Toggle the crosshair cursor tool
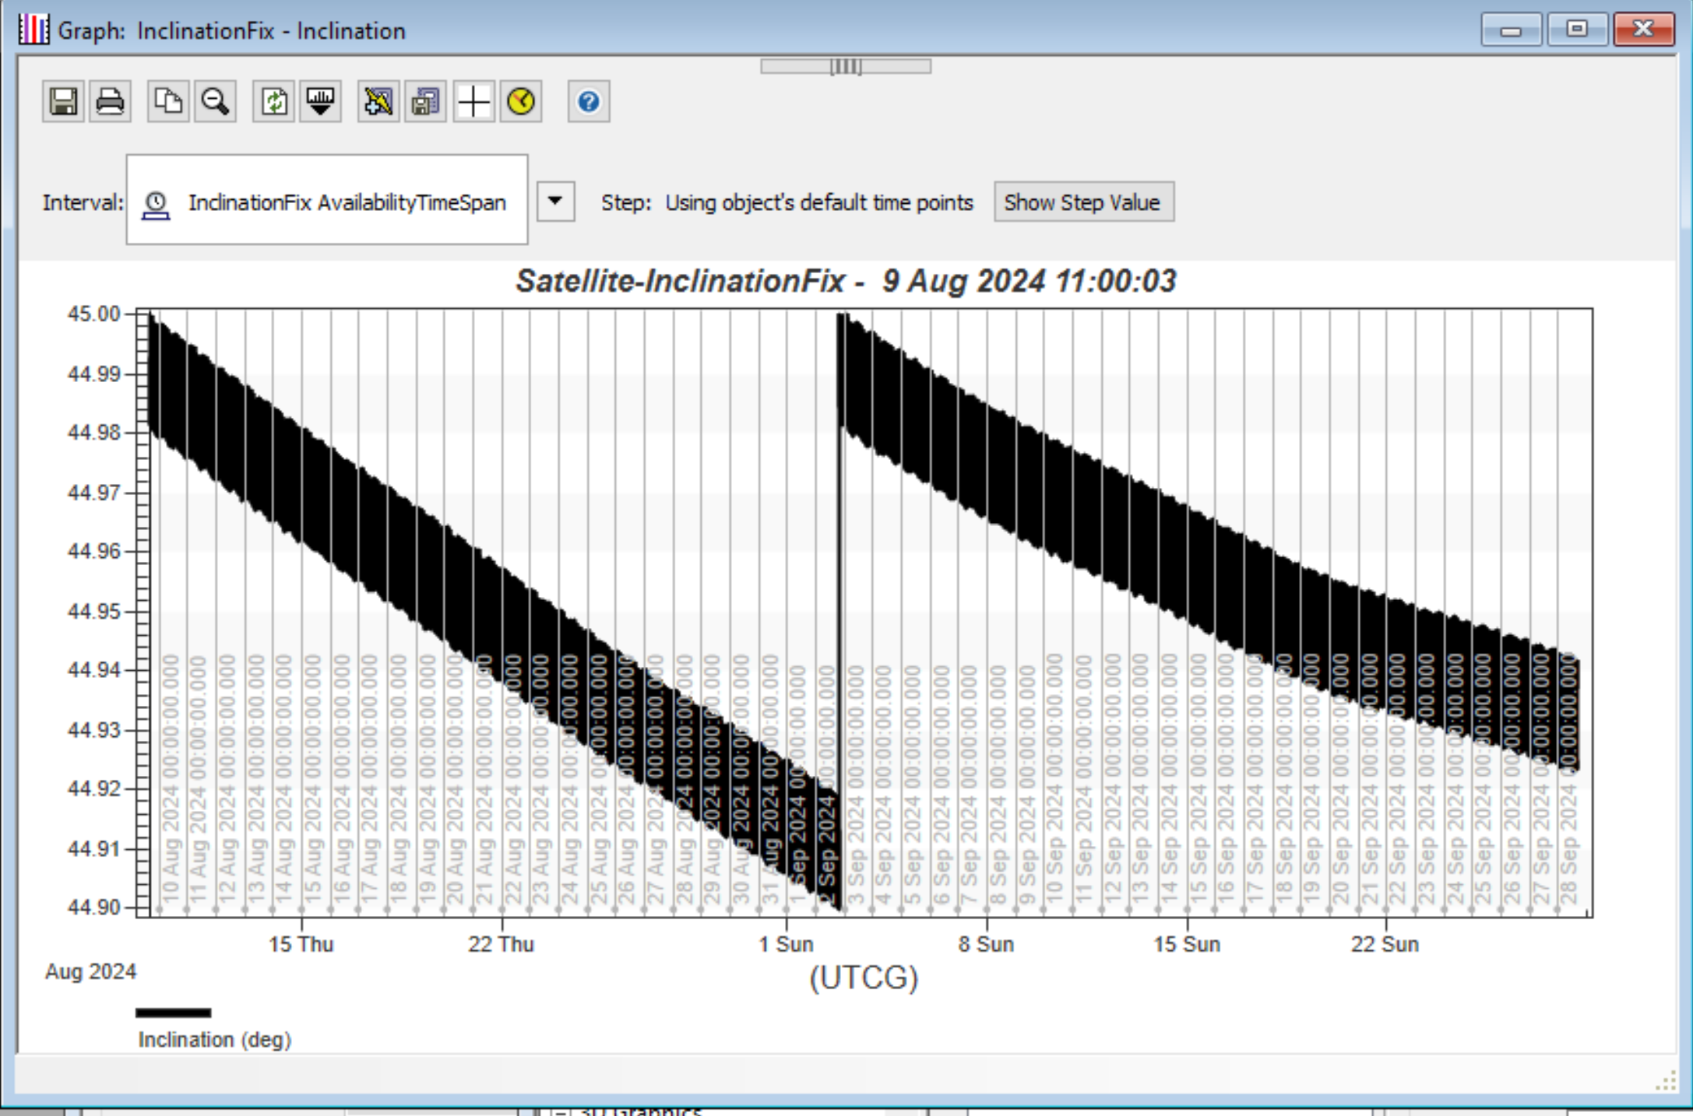The image size is (1693, 1116). pos(473,102)
